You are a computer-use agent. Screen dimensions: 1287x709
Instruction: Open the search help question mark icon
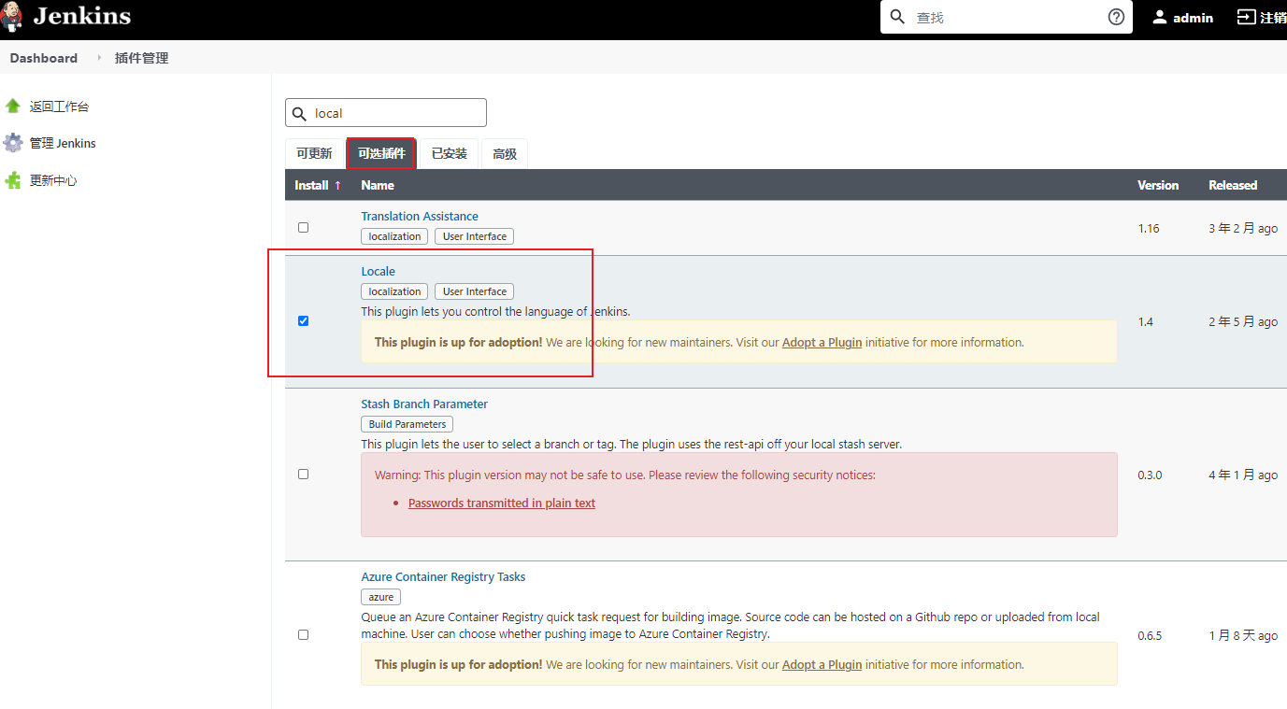(1116, 17)
